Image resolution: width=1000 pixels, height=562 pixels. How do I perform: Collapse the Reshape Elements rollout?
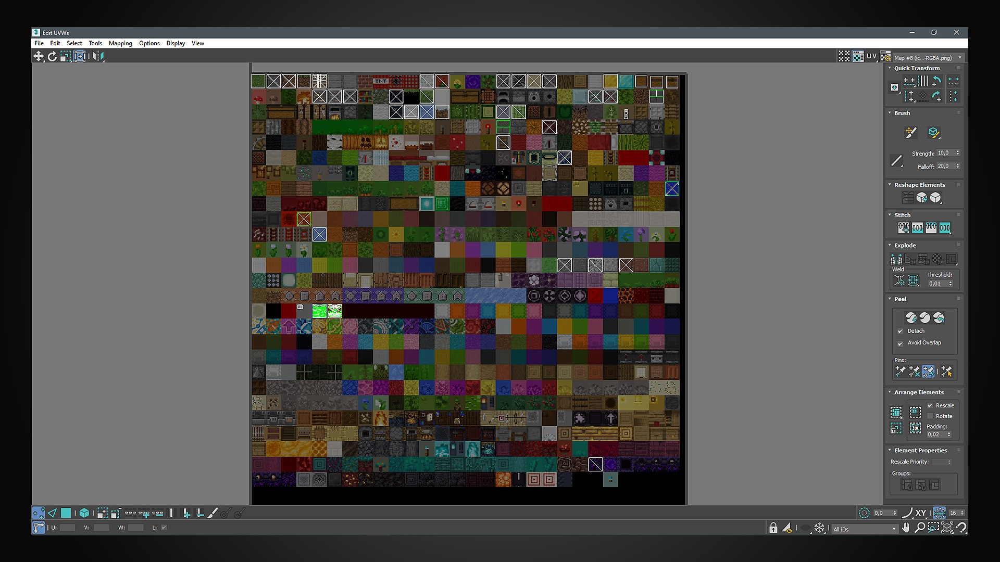click(x=890, y=185)
